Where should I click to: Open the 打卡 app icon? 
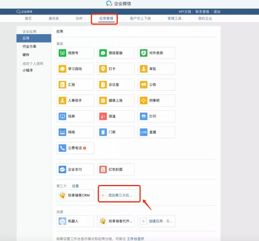coord(103,69)
